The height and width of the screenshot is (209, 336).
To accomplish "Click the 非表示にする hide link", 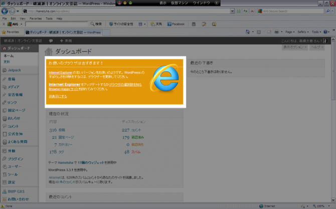I will coord(58,96).
